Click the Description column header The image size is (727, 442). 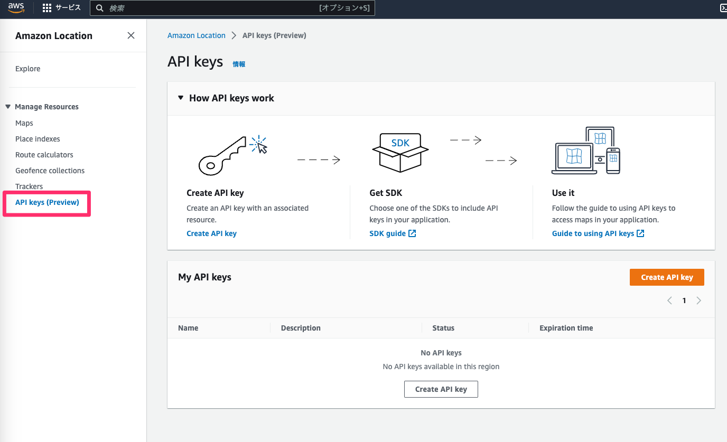click(301, 328)
